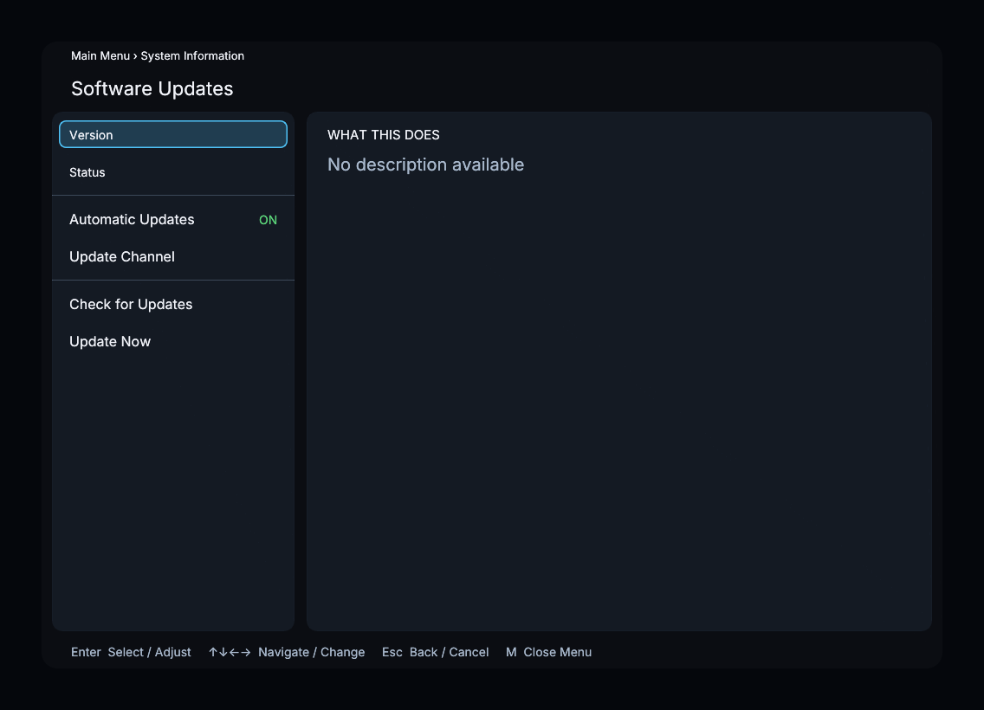984x710 pixels.
Task: Click the 'No description available' text
Action: [x=425, y=165]
